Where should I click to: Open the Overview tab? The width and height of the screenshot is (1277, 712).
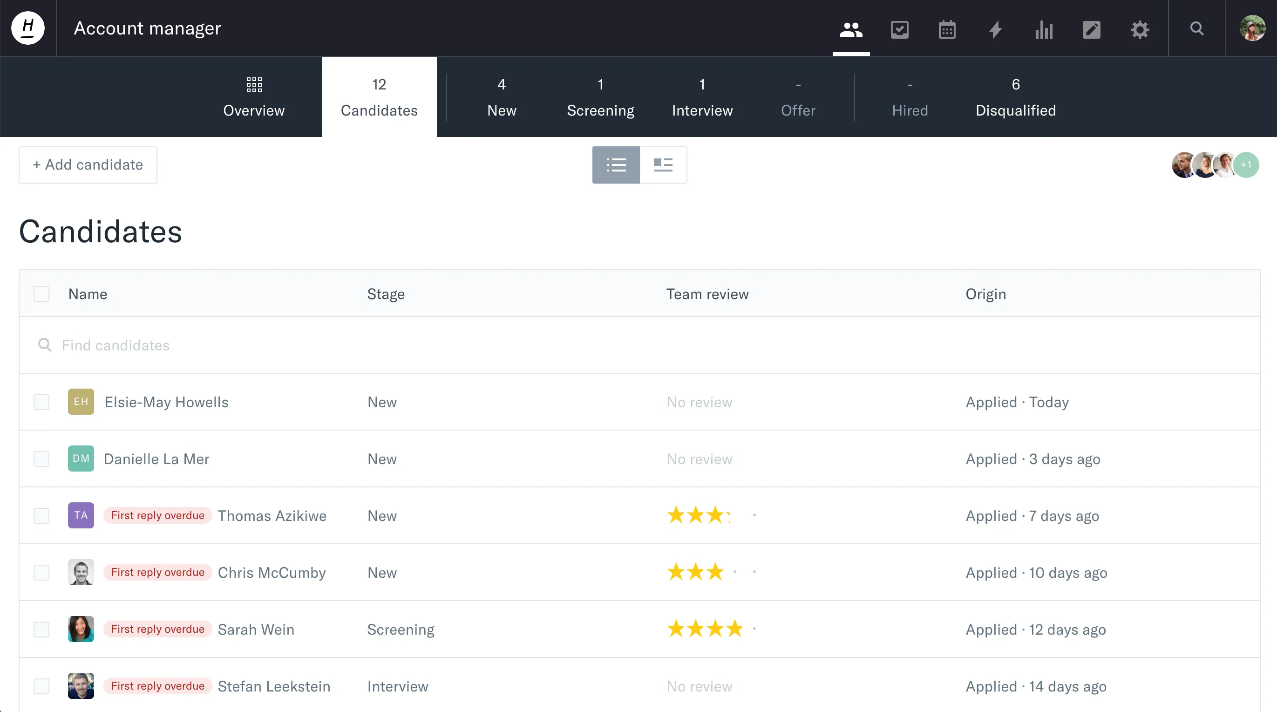254,97
